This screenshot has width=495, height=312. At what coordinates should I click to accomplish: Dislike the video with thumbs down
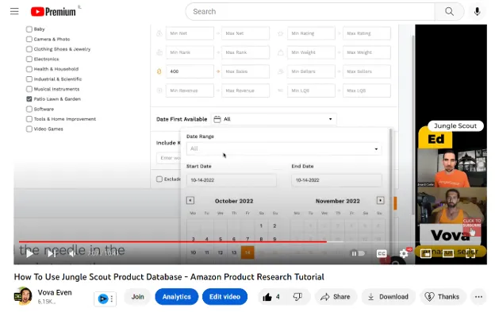point(297,297)
